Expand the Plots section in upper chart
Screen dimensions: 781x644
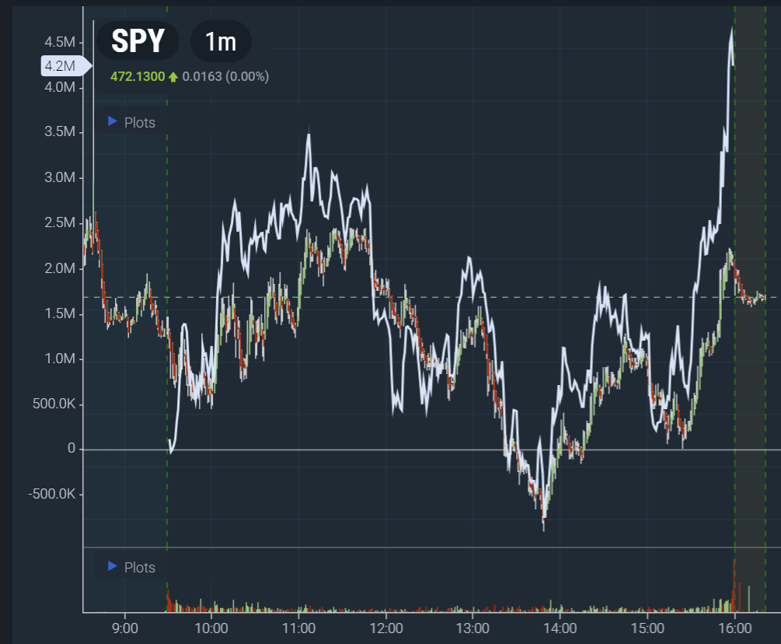[x=131, y=122]
